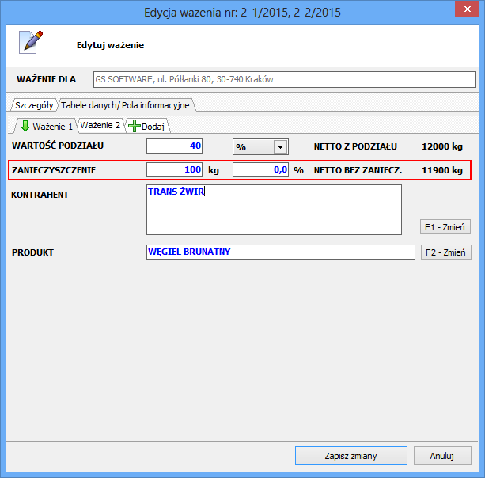The width and height of the screenshot is (485, 478).
Task: Click the PRODUKT field with WĘGIEL BRUNATNY
Action: [x=280, y=252]
